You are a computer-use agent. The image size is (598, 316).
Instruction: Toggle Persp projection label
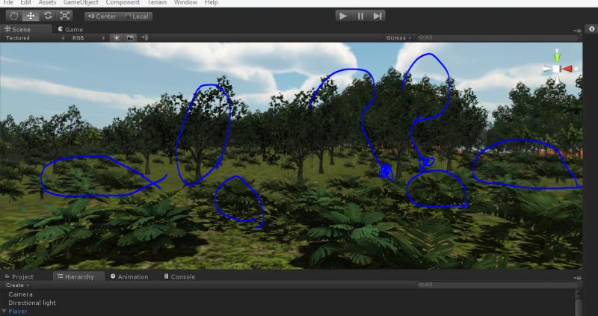pyautogui.click(x=558, y=96)
